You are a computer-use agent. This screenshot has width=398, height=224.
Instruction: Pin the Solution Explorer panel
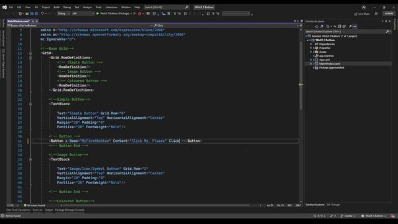click(386, 21)
